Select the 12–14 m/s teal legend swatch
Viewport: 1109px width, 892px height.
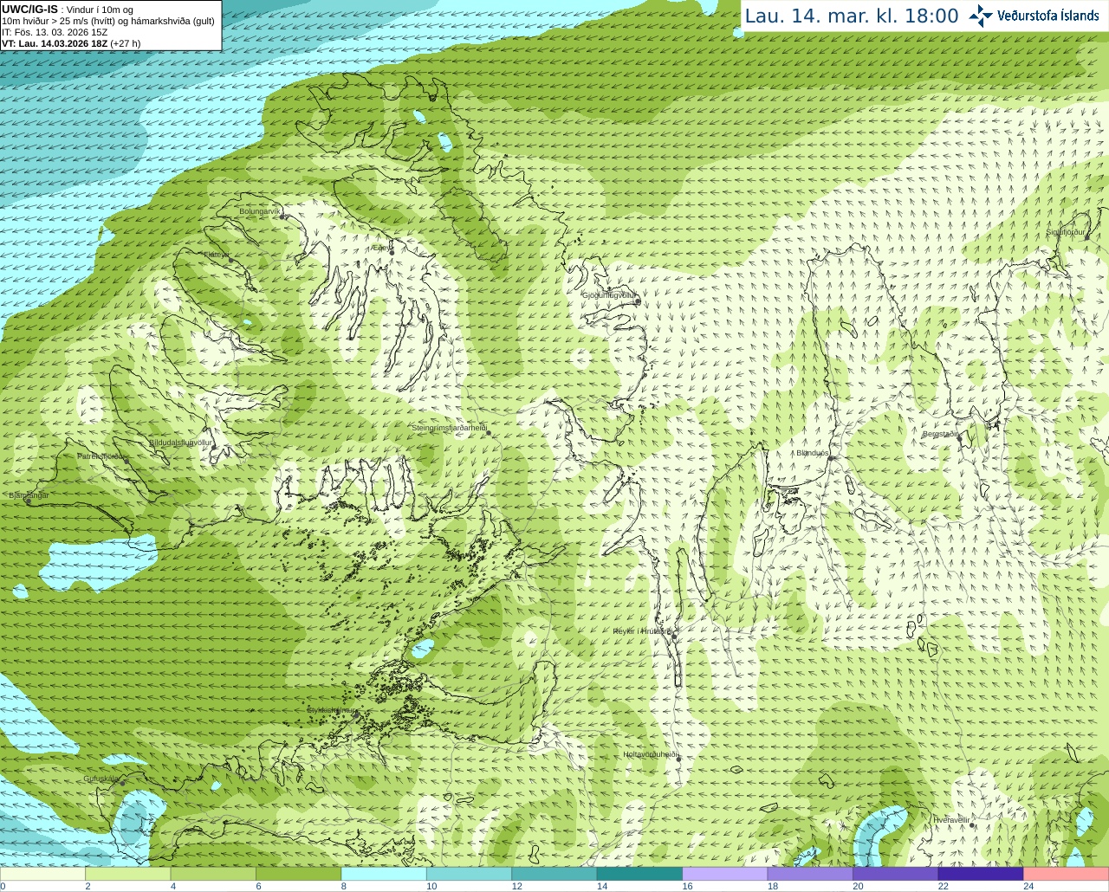pyautogui.click(x=554, y=874)
